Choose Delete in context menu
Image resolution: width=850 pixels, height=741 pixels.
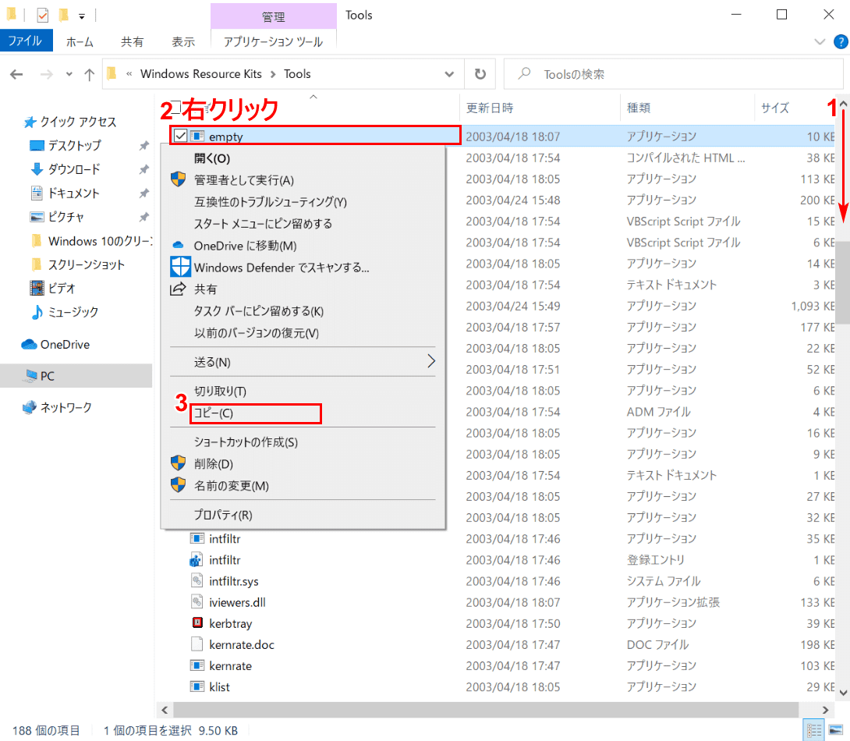(303, 463)
